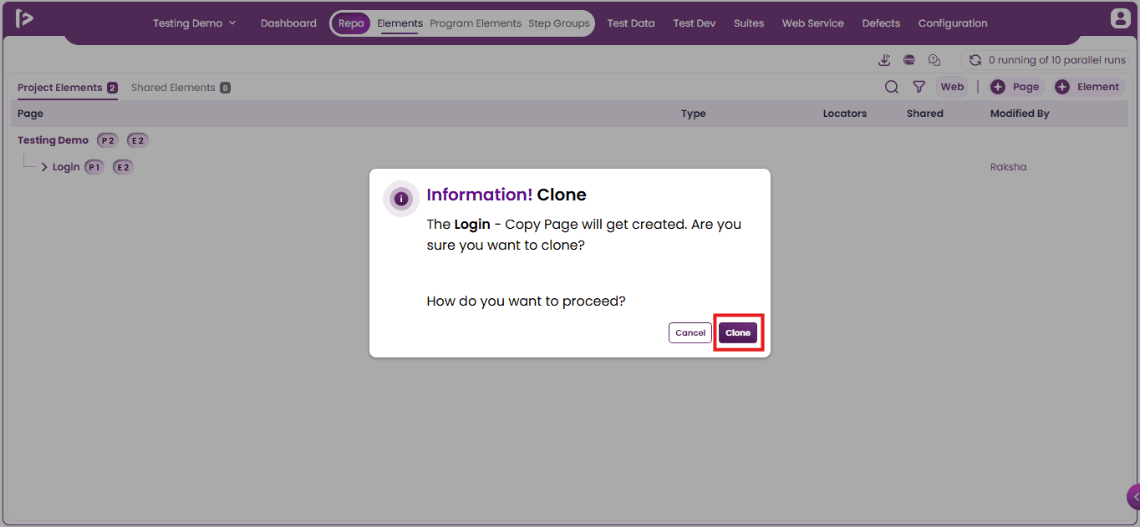Click the E2 badge beside Login
The height and width of the screenshot is (527, 1140).
(123, 167)
